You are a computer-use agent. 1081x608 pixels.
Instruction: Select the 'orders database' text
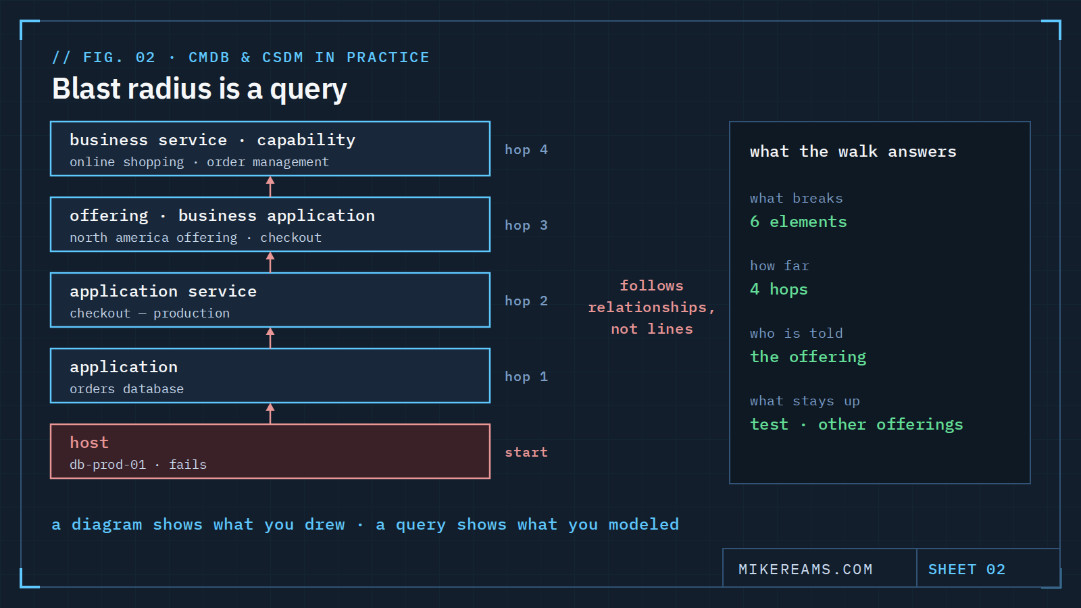point(126,389)
